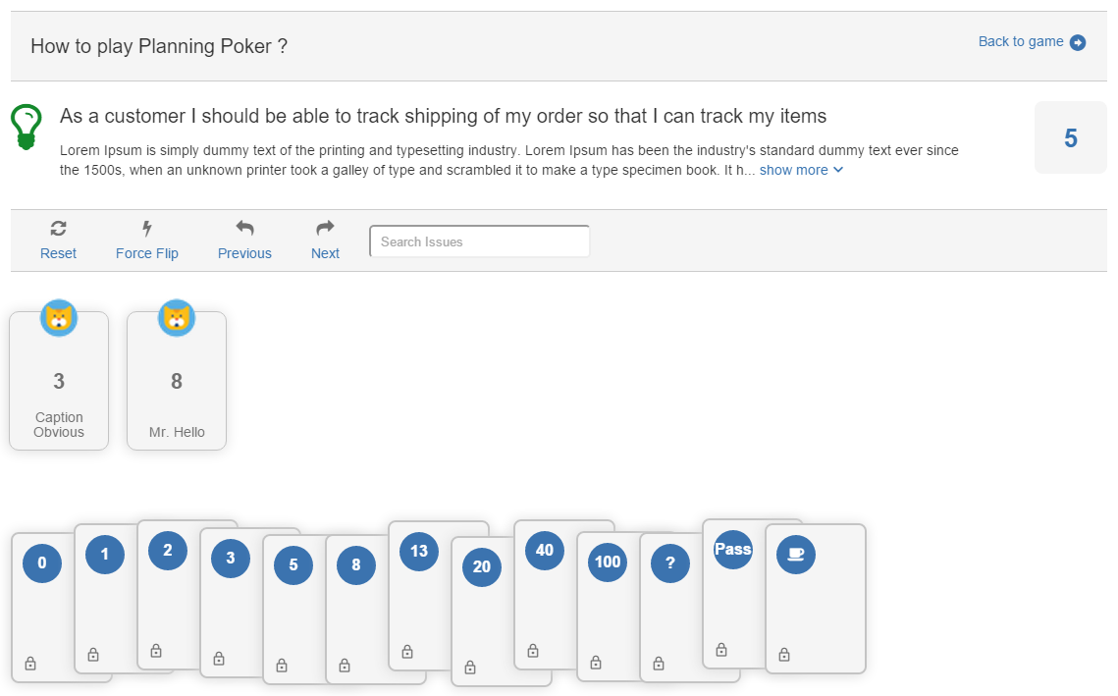1118x696 pixels.
Task: Expand description with show more
Action: click(801, 170)
